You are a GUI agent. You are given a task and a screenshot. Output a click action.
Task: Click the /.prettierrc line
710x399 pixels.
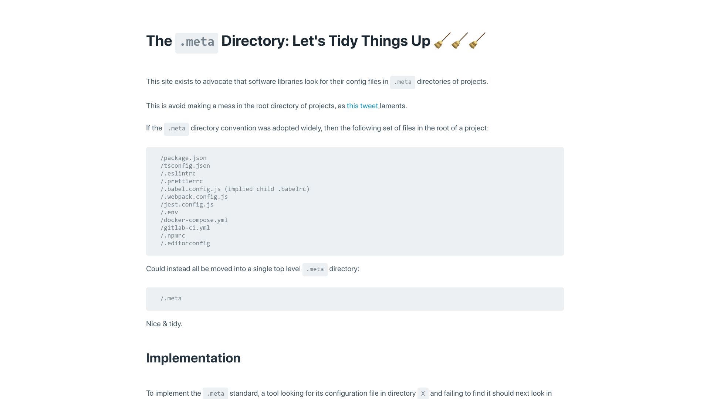click(182, 181)
